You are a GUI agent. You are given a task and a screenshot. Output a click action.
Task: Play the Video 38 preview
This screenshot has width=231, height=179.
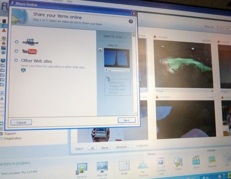click(x=107, y=70)
